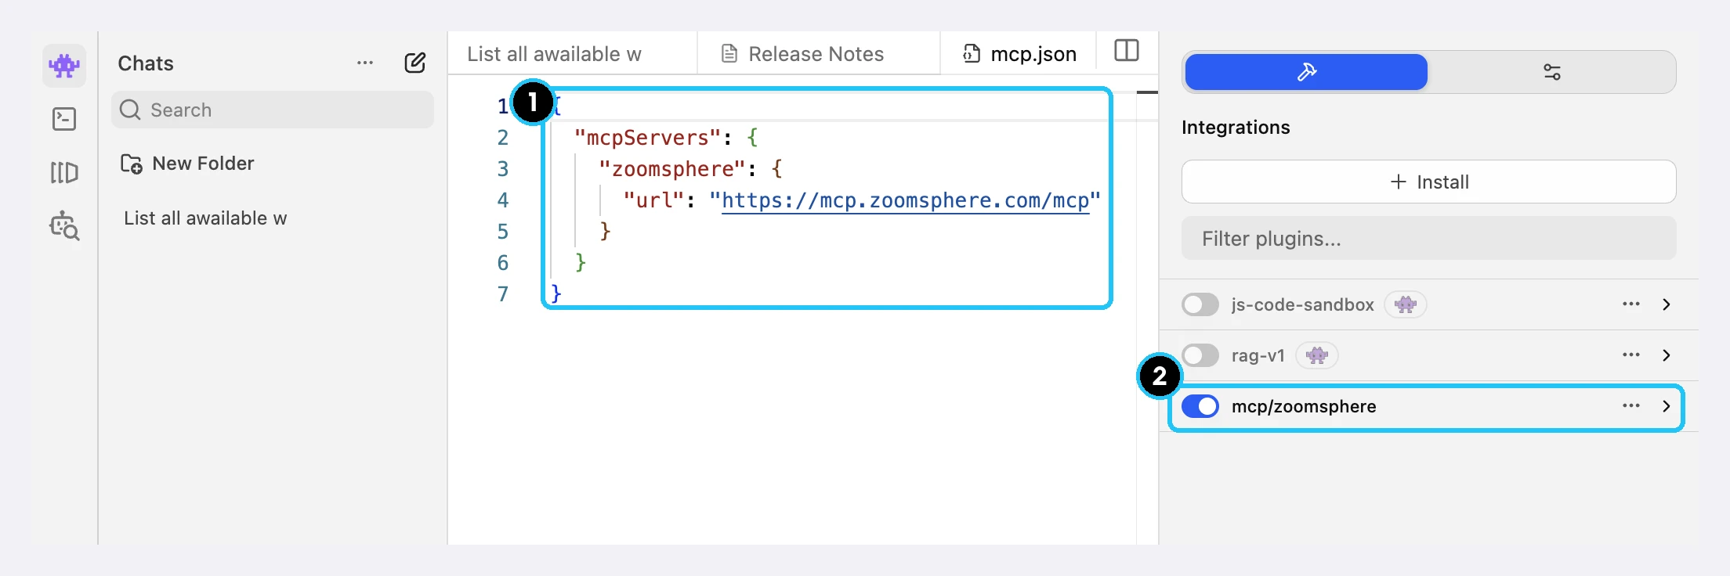Switch to the Release Notes tab
This screenshot has width=1730, height=576.
[x=818, y=53]
